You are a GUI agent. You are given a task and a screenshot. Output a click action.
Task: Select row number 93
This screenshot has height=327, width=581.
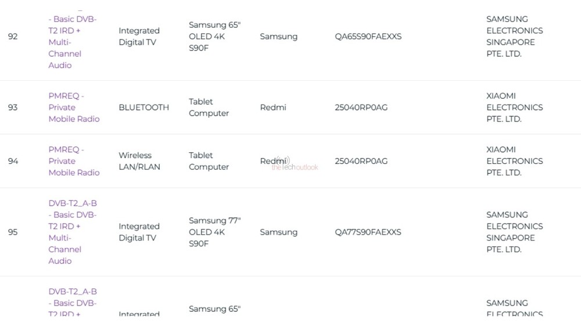tap(13, 107)
